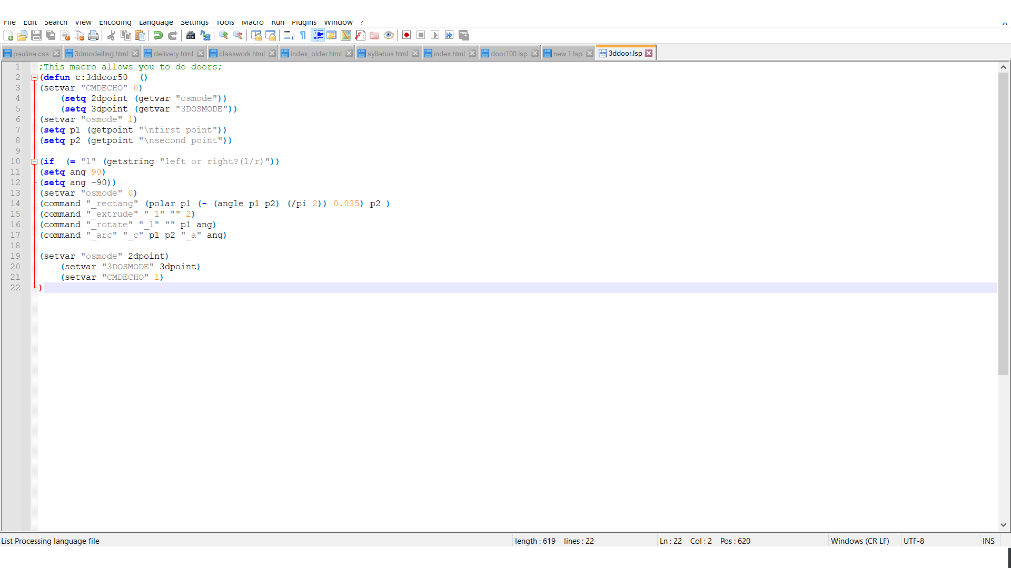The height and width of the screenshot is (568, 1011).
Task: Zoom in on the editor text
Action: (223, 35)
